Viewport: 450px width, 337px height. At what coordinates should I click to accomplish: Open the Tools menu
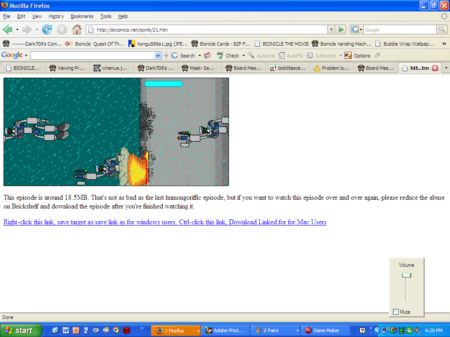(x=105, y=16)
